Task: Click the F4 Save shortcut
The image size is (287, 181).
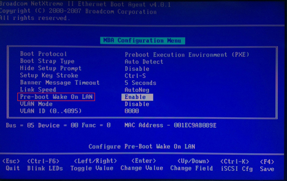Action: pyautogui.click(x=267, y=165)
